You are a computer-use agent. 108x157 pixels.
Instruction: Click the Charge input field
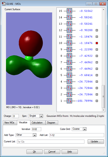16,116
